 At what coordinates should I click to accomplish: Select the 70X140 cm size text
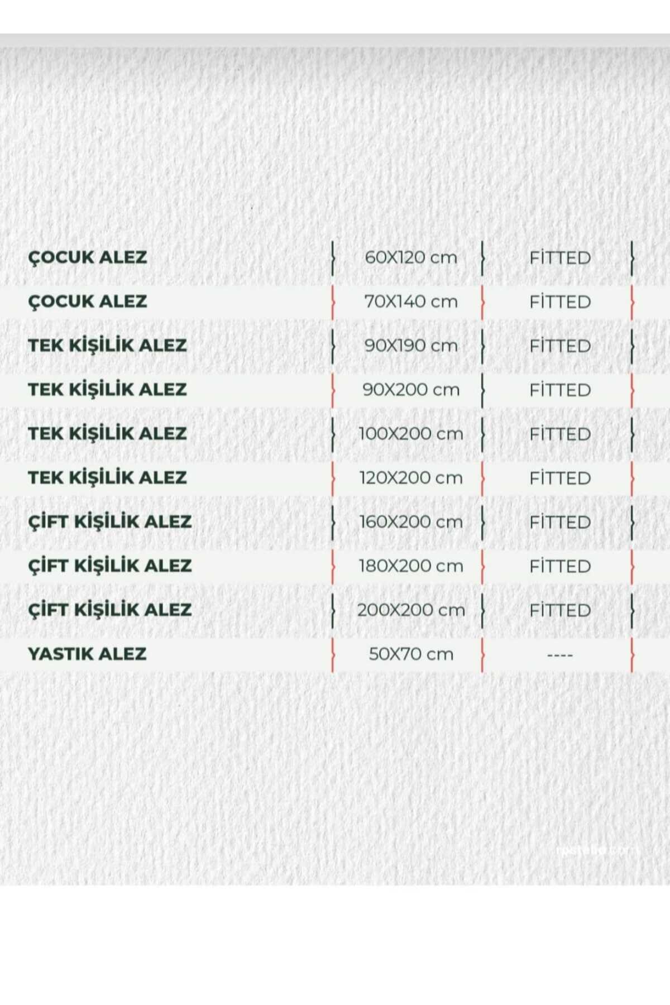[411, 301]
